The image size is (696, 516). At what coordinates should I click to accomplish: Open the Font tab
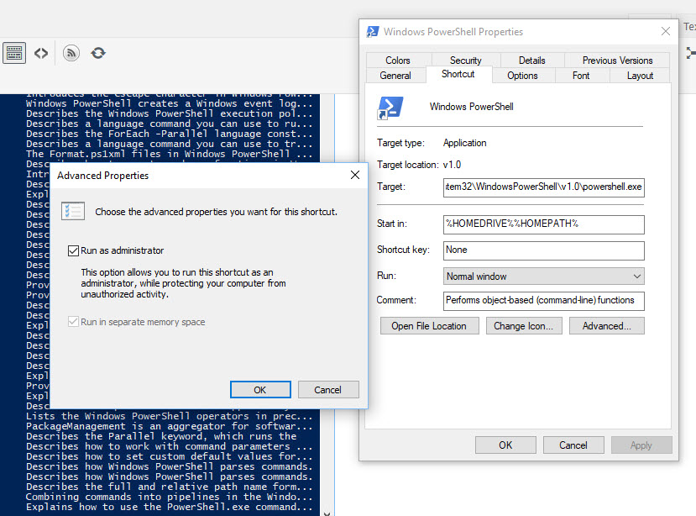(x=581, y=76)
